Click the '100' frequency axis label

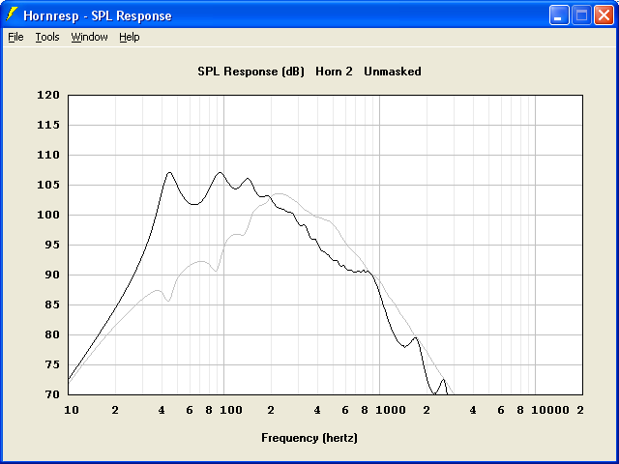[x=231, y=410]
